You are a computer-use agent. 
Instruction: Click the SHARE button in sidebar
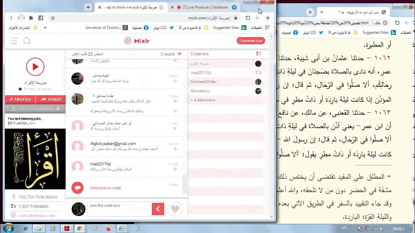[x=51, y=99]
